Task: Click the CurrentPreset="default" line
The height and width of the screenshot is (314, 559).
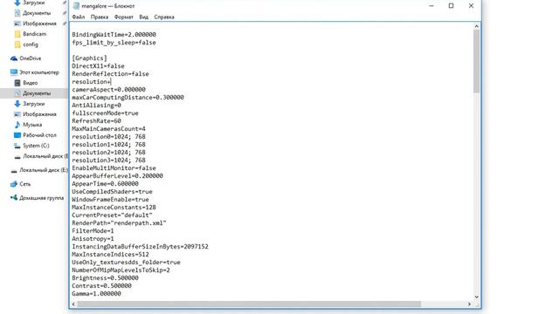Action: click(x=113, y=215)
